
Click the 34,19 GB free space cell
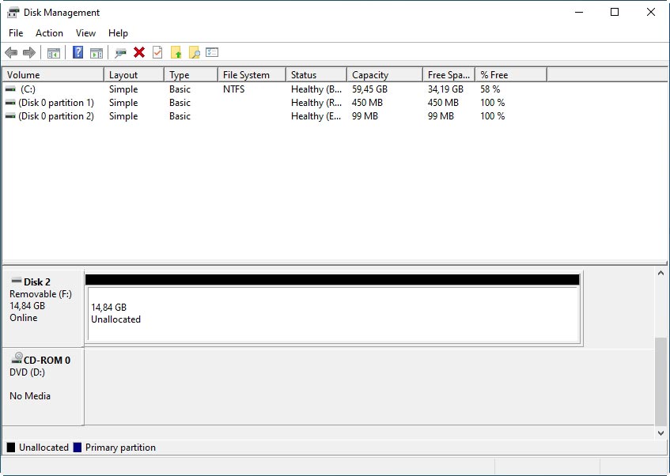coord(445,89)
